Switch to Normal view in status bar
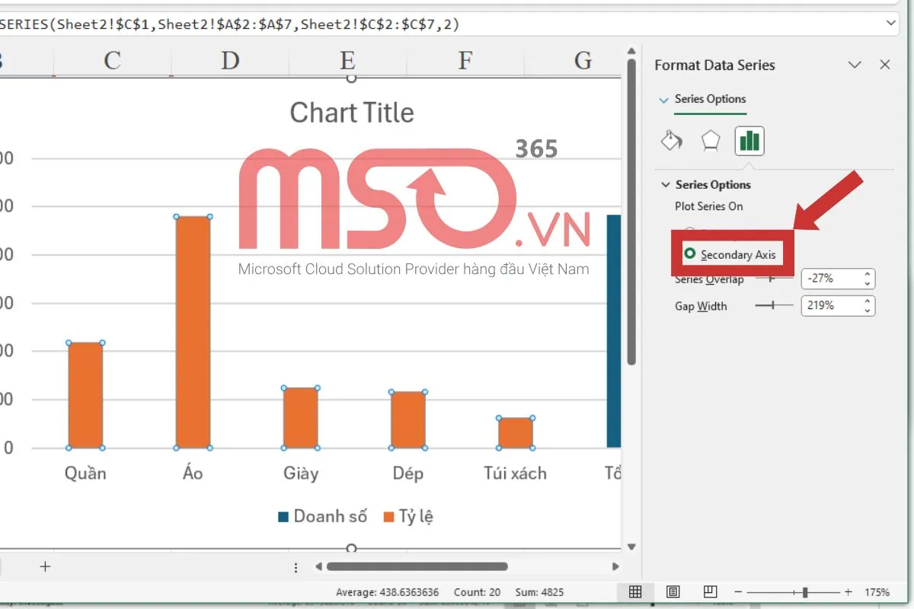Viewport: 914px width, 609px height. (x=635, y=591)
